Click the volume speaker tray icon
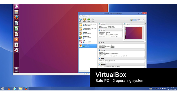The height and width of the screenshot is (94, 177). 165,89
